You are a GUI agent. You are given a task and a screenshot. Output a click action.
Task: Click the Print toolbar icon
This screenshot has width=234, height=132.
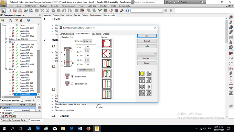click(20, 11)
